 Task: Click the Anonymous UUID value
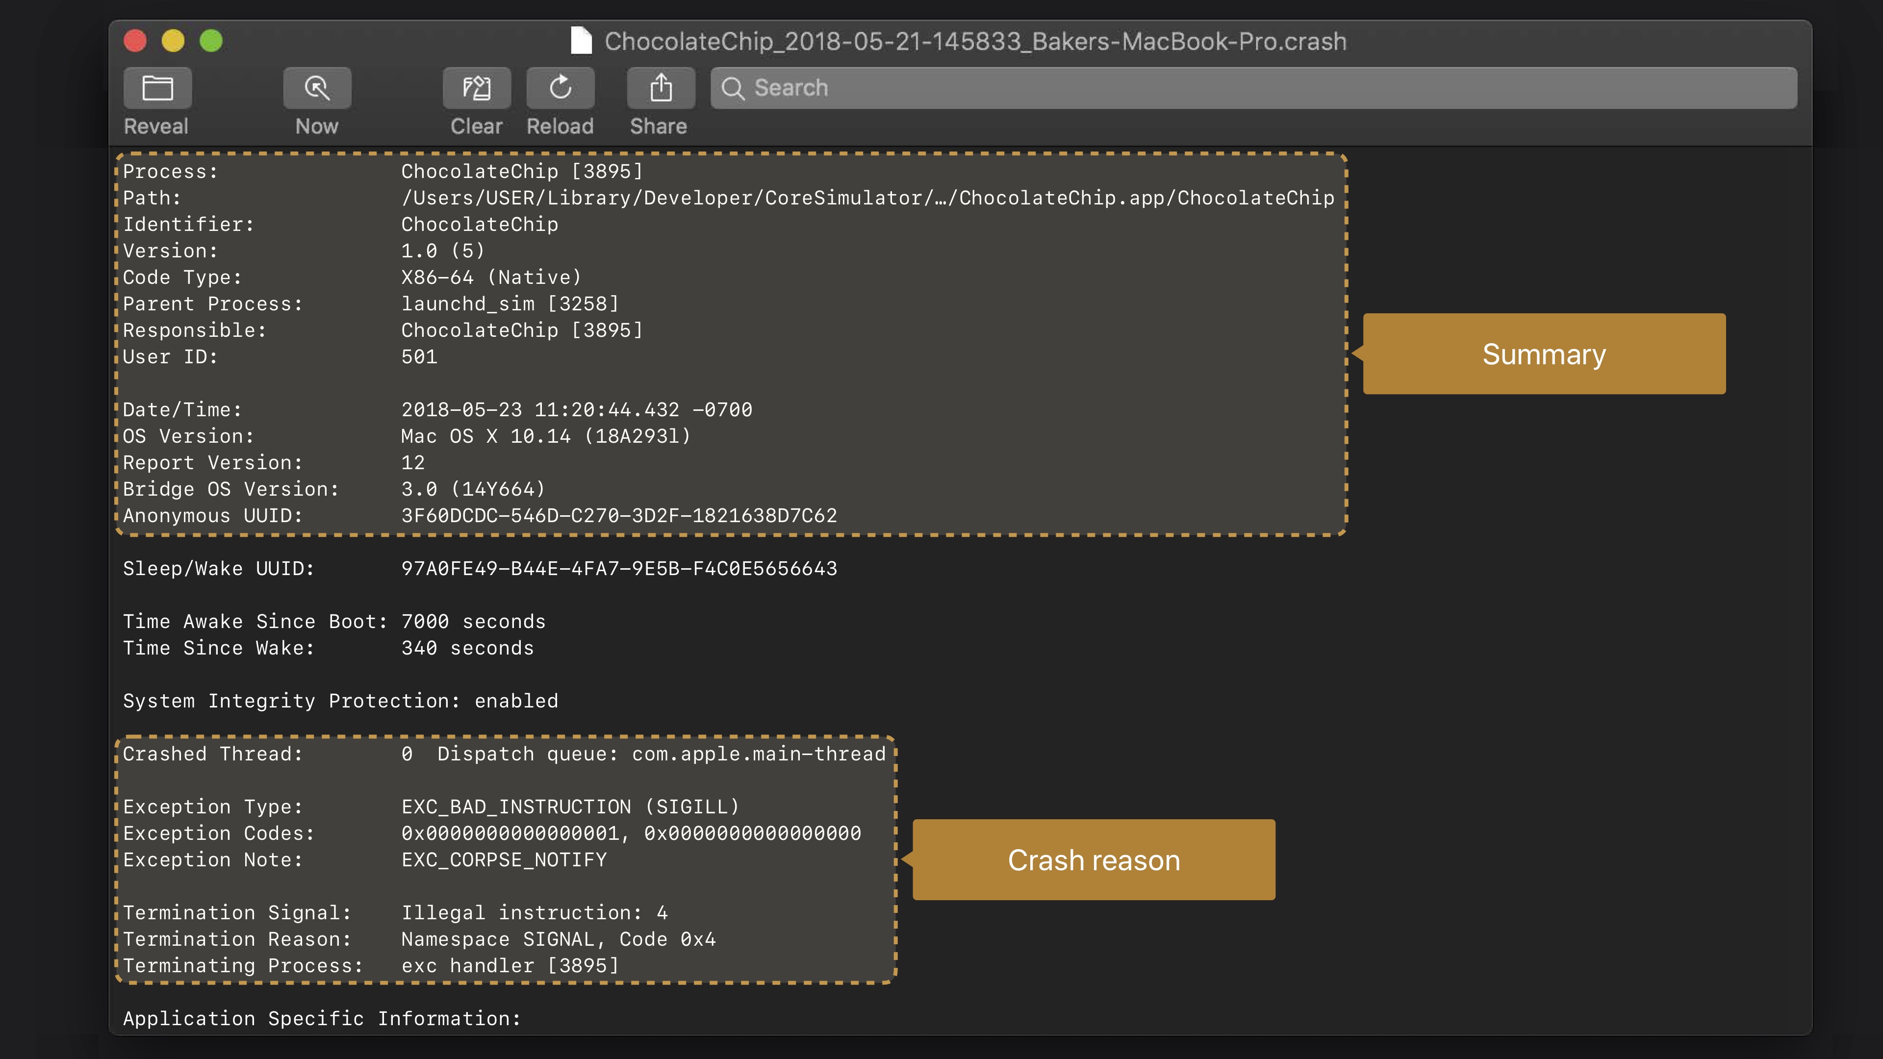618,516
